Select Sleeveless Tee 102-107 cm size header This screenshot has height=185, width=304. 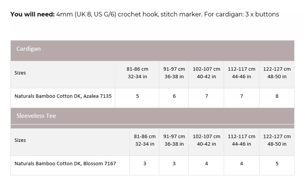206,140
